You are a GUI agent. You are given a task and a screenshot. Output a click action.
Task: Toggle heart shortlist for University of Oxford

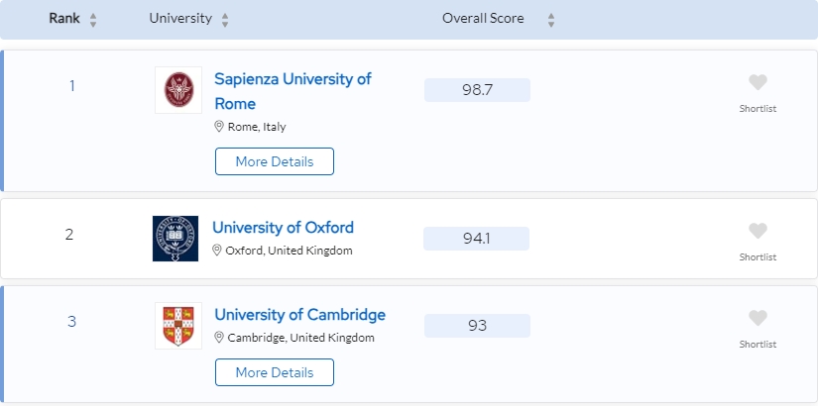pyautogui.click(x=758, y=231)
